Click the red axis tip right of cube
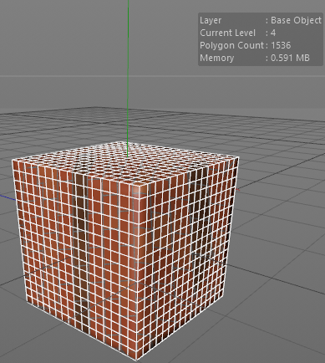The height and width of the screenshot is (363, 325). pyautogui.click(x=238, y=190)
